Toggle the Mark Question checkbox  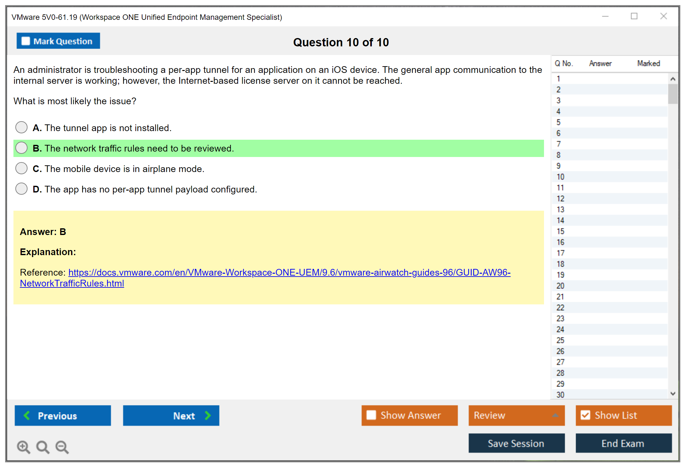point(26,41)
